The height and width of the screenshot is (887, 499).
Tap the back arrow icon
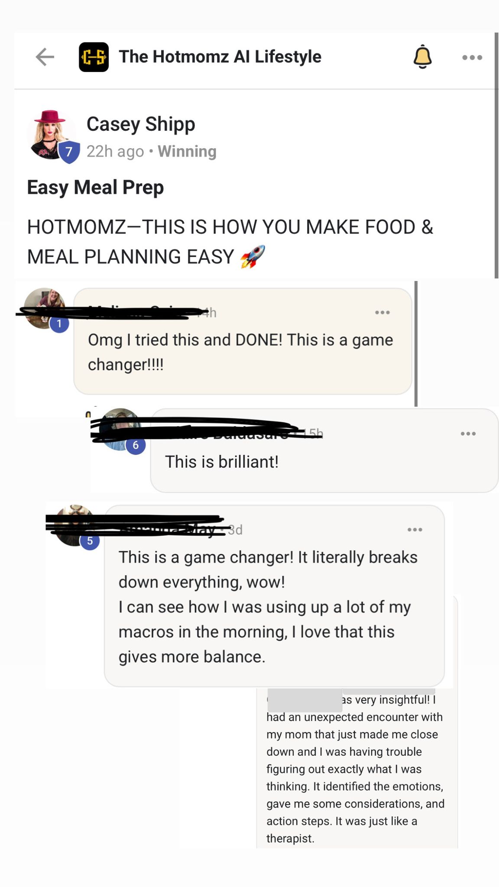[x=45, y=57]
